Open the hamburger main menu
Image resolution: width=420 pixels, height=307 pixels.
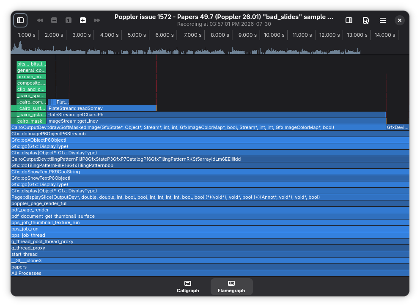click(x=383, y=20)
